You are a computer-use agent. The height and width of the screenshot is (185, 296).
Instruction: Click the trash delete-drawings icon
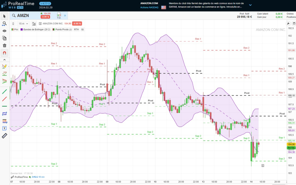click(4, 46)
